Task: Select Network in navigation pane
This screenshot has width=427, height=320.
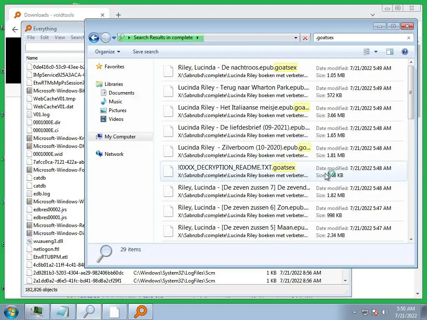Action: click(110, 154)
